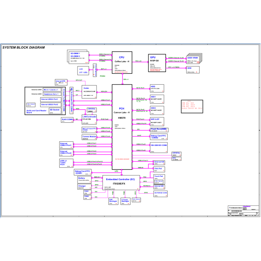Screen dimensions: 261x261
Task: Click the LCD 15" LED block
Action: pyautogui.click(x=83, y=71)
